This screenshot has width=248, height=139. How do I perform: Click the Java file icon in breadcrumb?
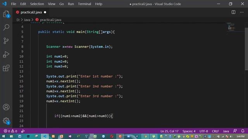(37, 20)
